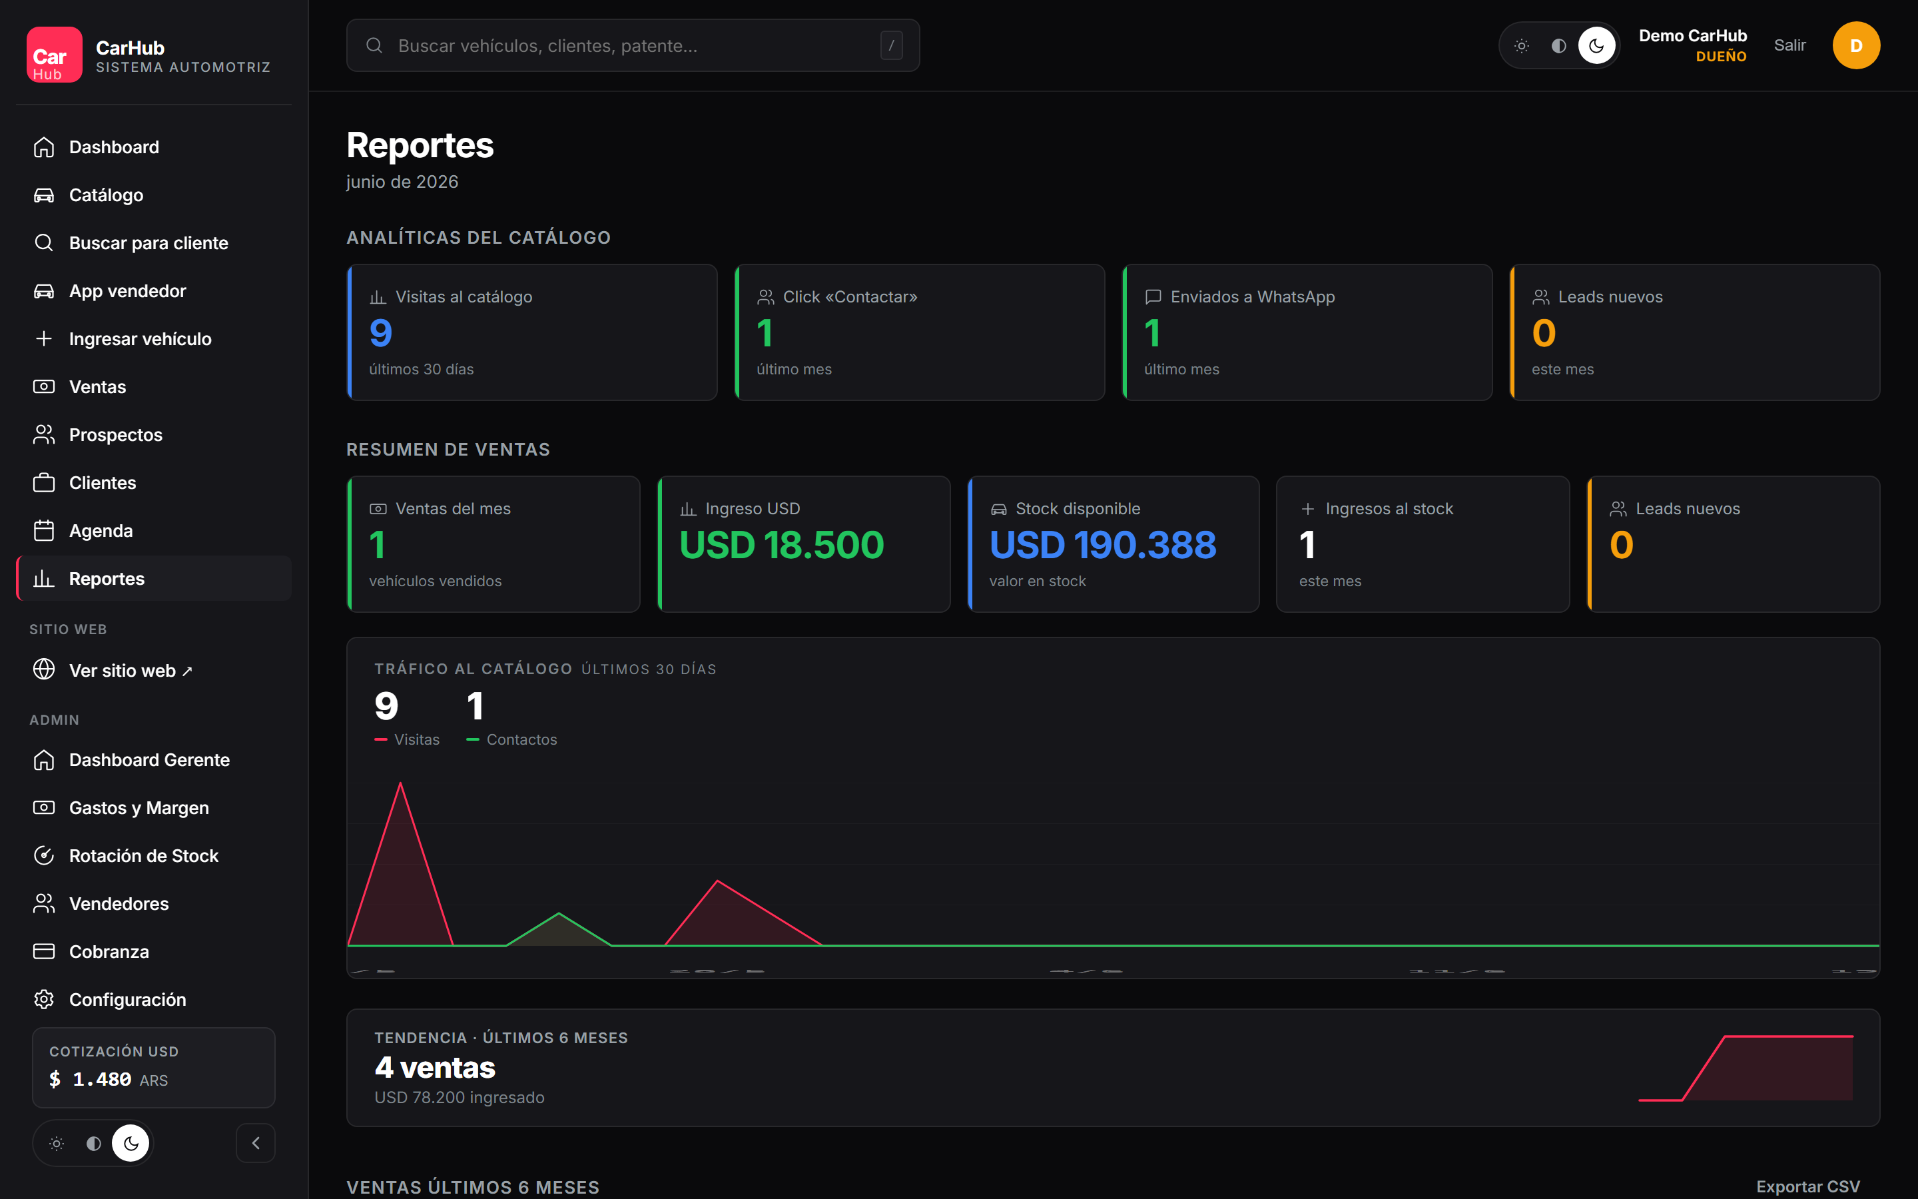This screenshot has height=1199, width=1918.
Task: Select dark theme moon in sidebar footer
Action: pos(131,1144)
